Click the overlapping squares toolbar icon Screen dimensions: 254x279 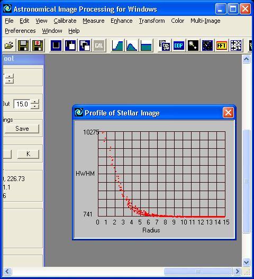pyautogui.click(x=85, y=46)
